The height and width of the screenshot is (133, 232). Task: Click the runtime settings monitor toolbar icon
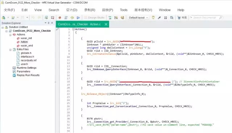46,18
